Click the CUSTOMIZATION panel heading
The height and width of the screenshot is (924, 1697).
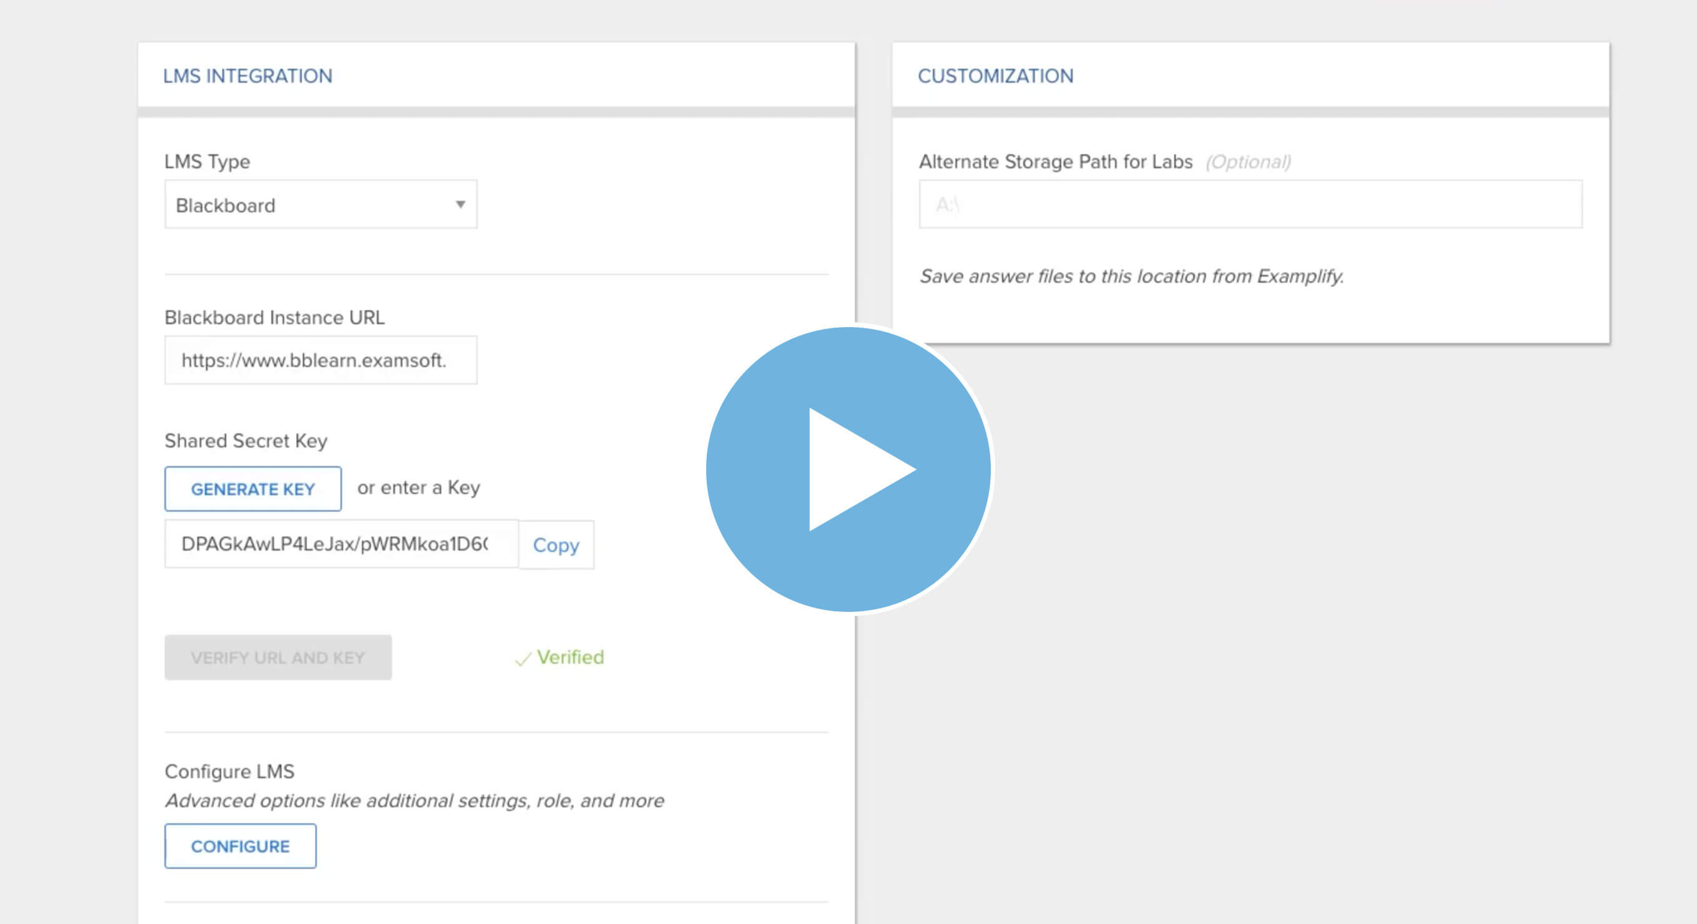click(995, 76)
